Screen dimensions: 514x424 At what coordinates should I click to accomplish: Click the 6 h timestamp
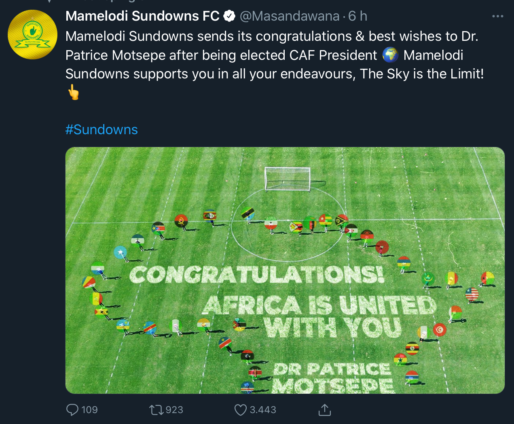point(358,16)
